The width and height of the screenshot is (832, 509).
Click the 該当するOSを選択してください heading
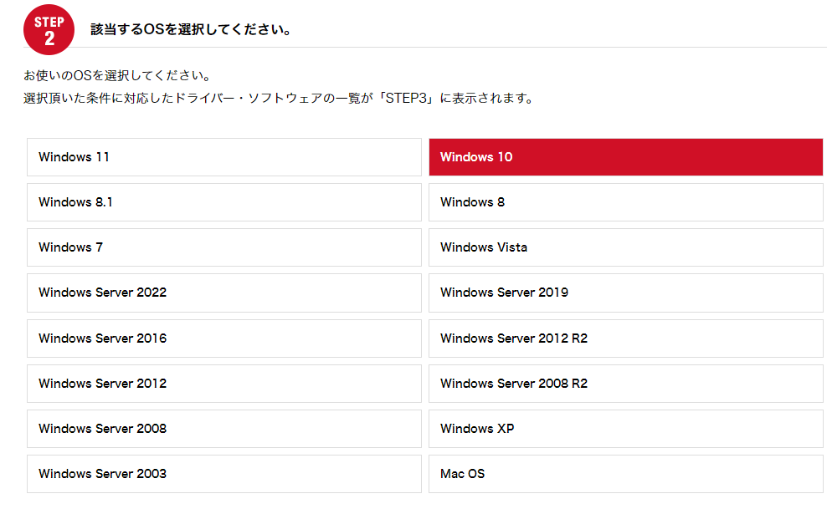coord(191,30)
